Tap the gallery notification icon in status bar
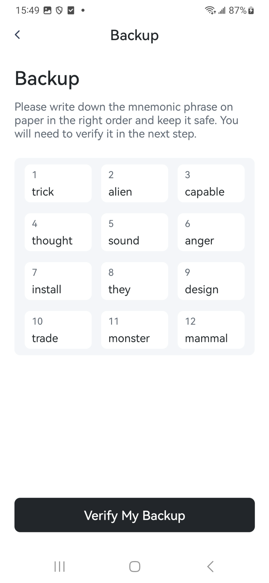Viewport: 269px width, 583px height. (x=47, y=11)
